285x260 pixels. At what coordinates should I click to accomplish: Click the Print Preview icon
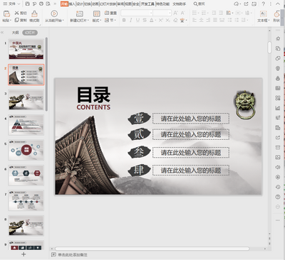pyautogui.click(x=48, y=4)
